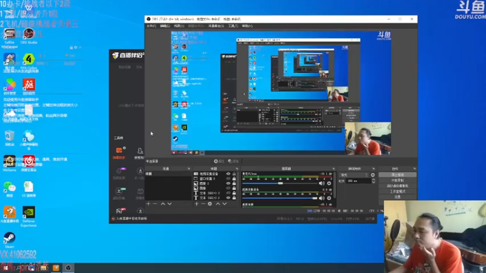486x273 pixels.
Task: Toggle visibility of 文本 (GDI+) 3 source
Action: pyautogui.click(x=228, y=193)
